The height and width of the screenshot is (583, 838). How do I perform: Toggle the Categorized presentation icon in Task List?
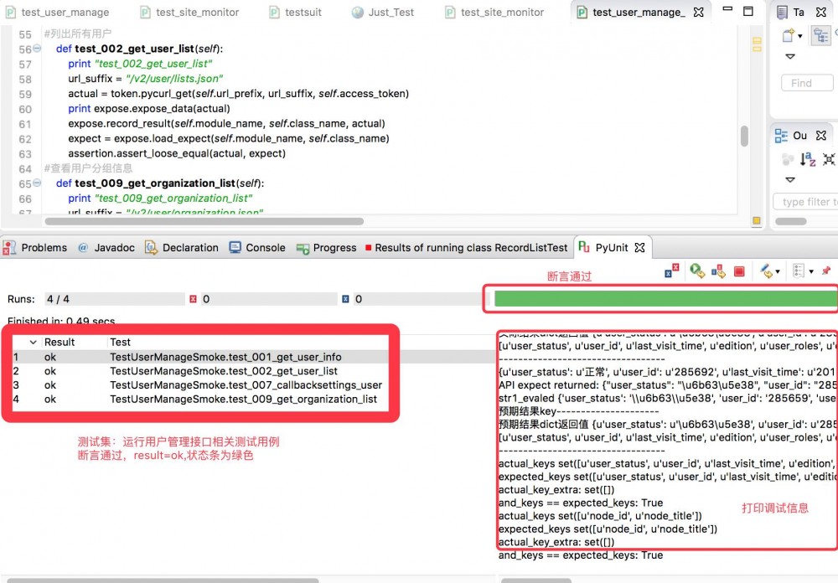pos(821,36)
